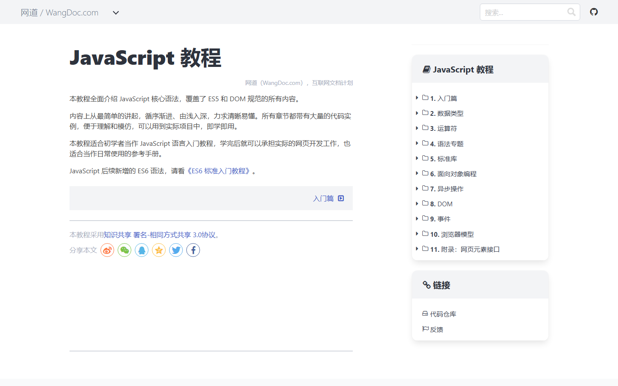Select chapter text 1. 入门篇
The image size is (618, 386).
444,98
